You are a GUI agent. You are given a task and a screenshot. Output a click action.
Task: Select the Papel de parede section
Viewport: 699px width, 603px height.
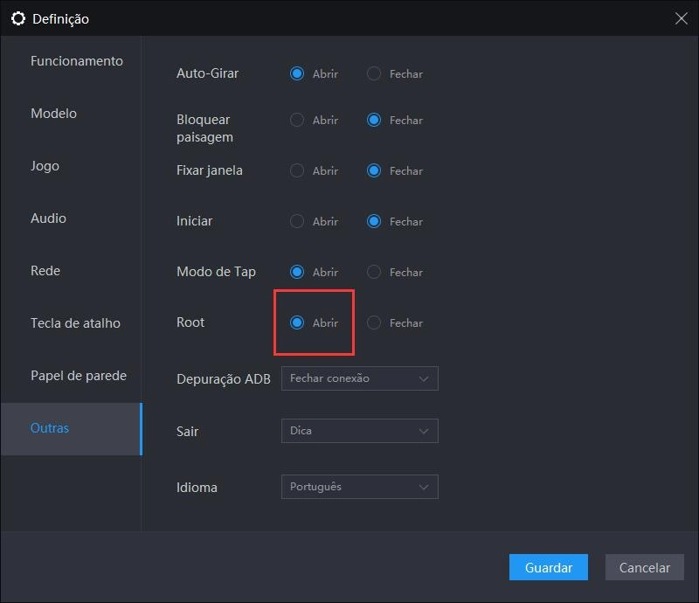click(x=76, y=375)
